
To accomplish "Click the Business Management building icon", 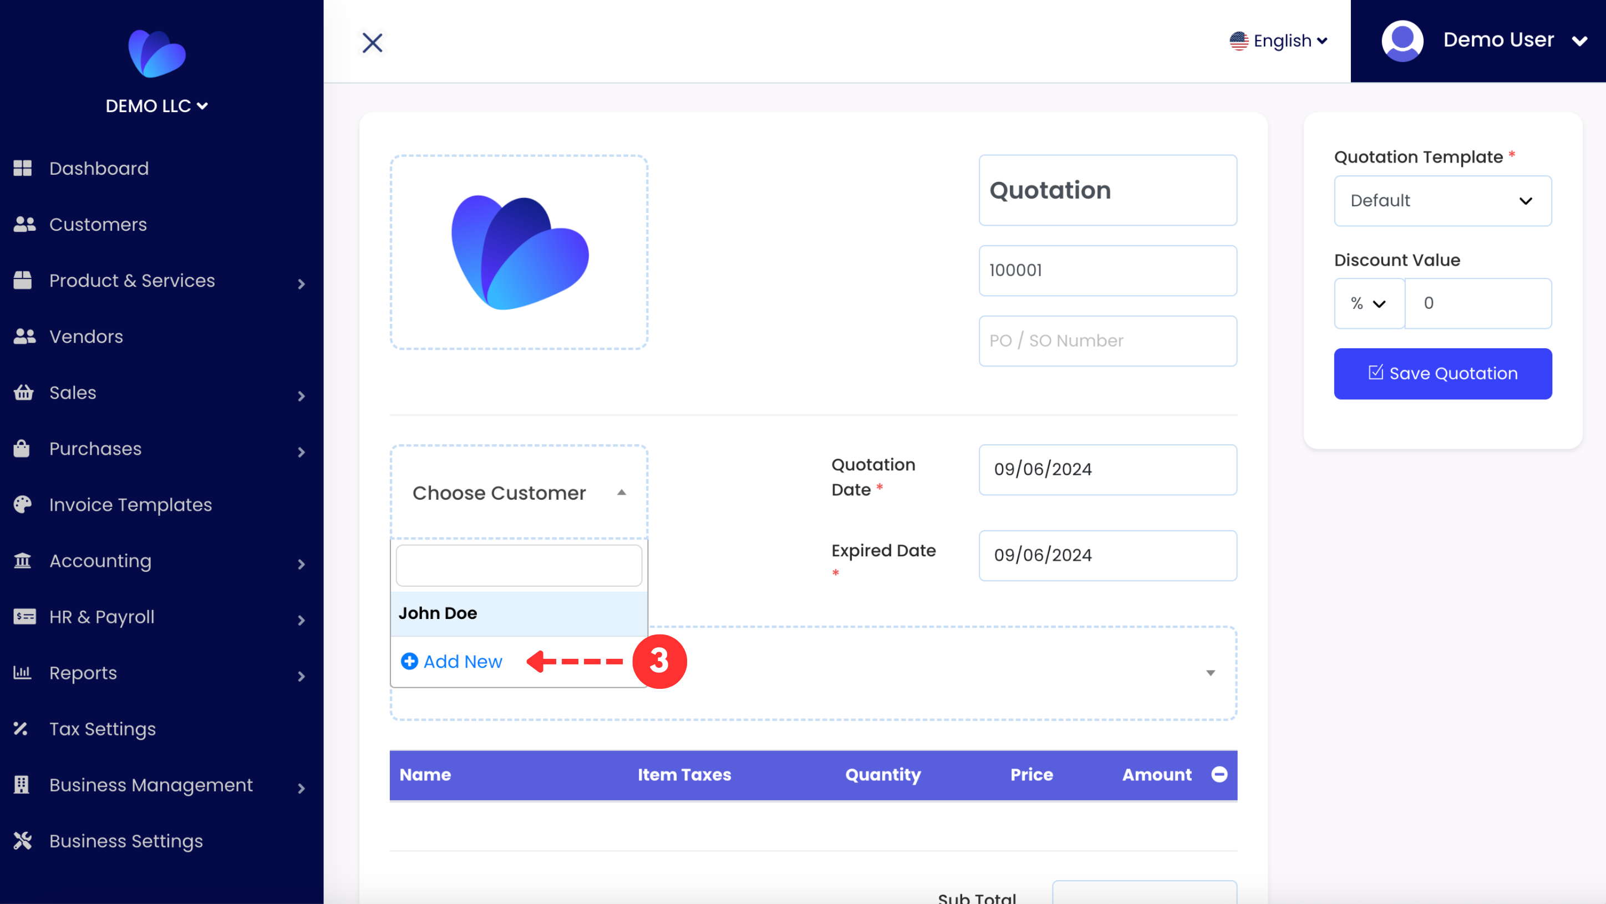I will pyautogui.click(x=22, y=785).
